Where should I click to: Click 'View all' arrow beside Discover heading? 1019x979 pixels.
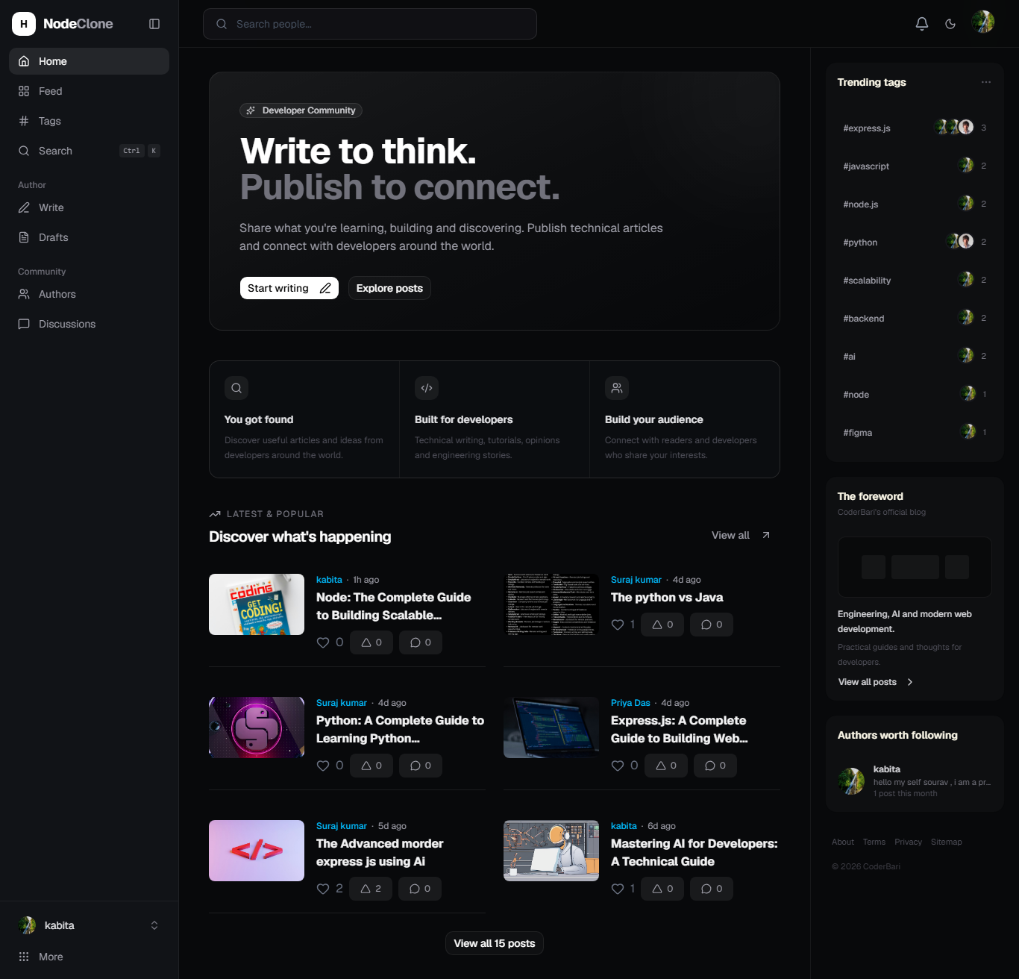tap(766, 535)
